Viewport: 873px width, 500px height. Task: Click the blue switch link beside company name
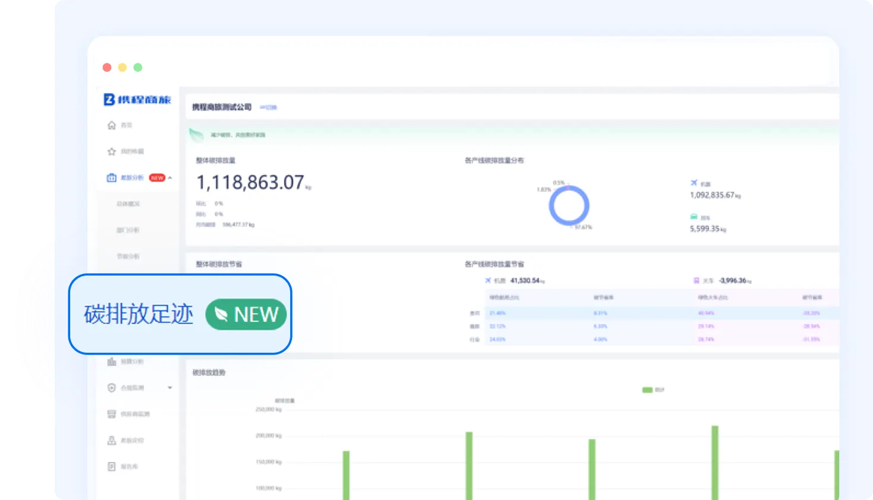pyautogui.click(x=269, y=107)
